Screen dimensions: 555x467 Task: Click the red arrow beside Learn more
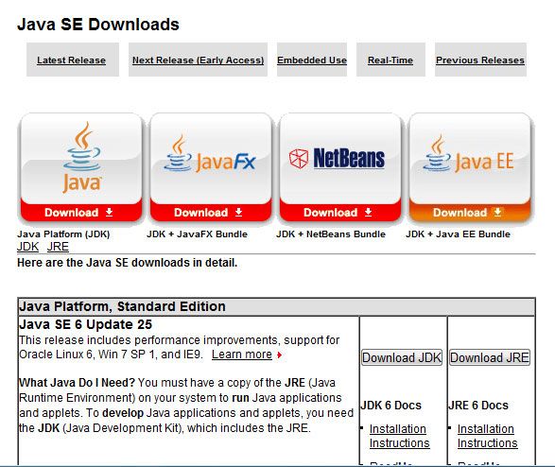tap(279, 355)
